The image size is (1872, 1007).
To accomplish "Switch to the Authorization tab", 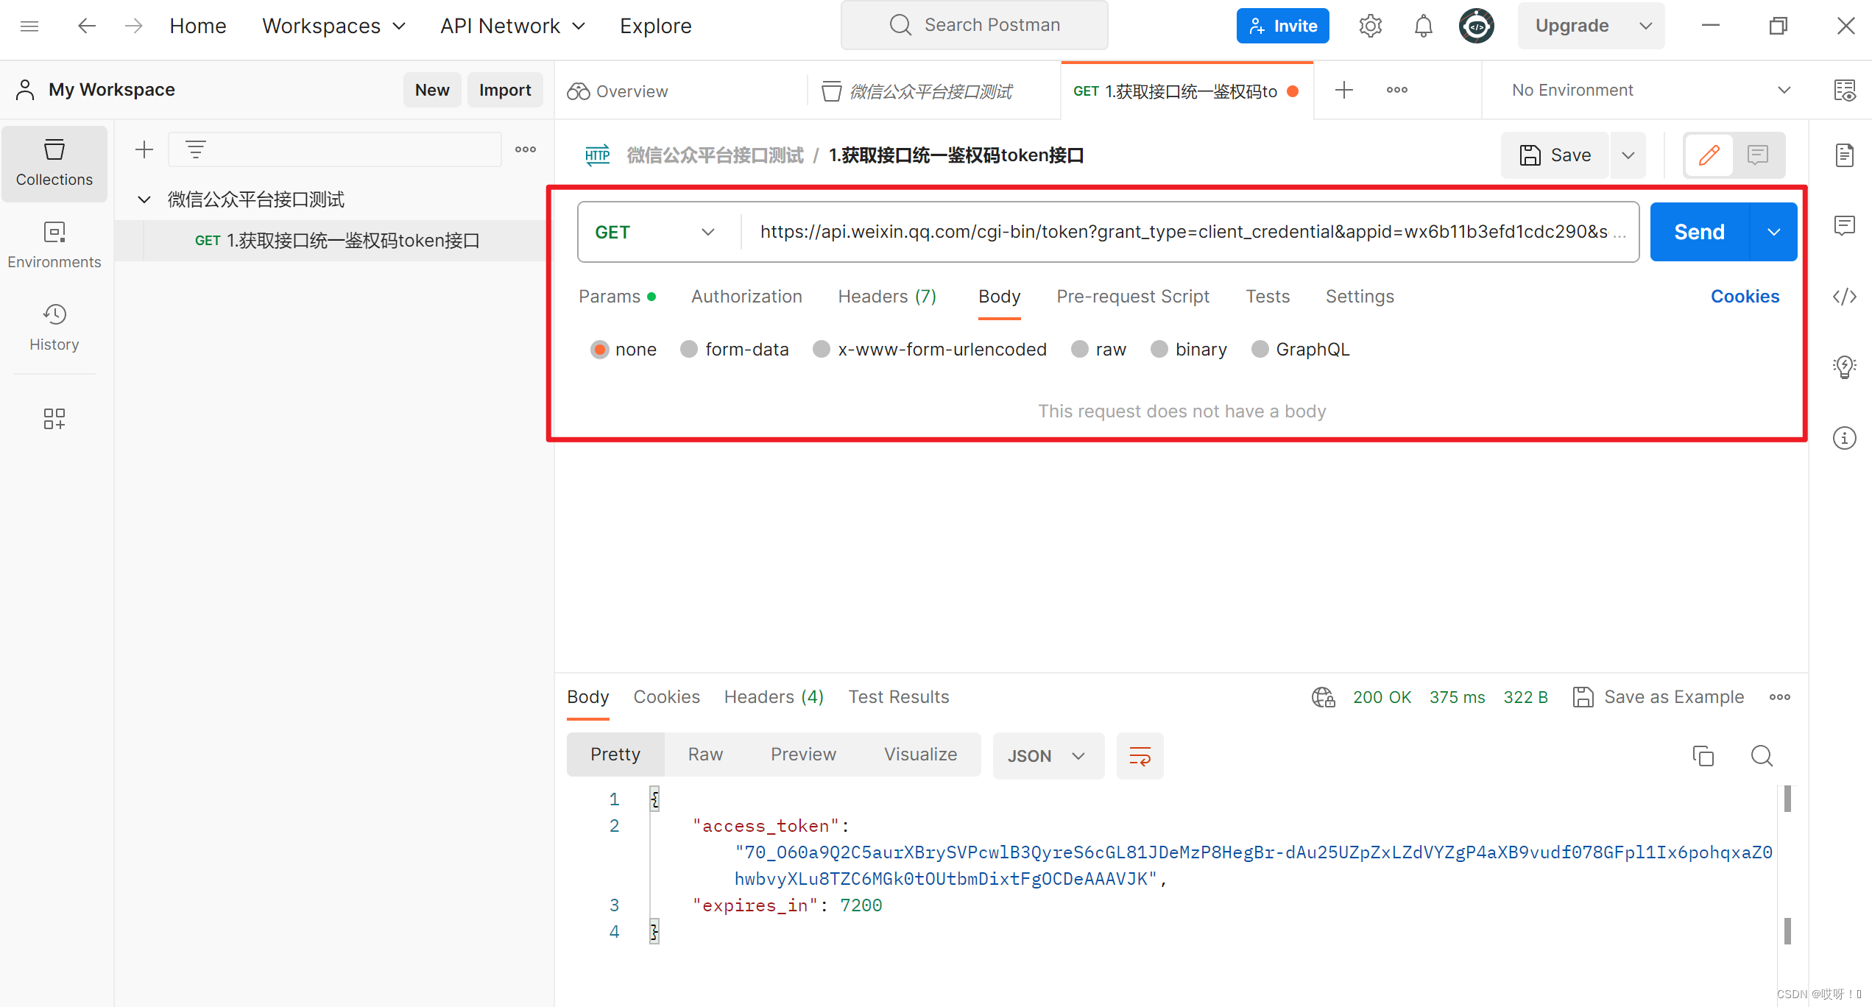I will (746, 297).
